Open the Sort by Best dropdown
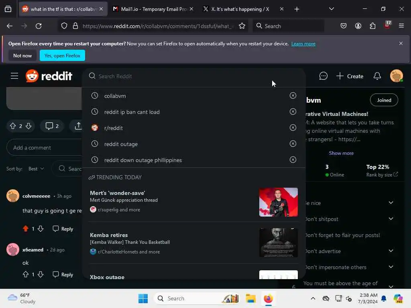Viewport: 411px width, 308px height. point(36,169)
